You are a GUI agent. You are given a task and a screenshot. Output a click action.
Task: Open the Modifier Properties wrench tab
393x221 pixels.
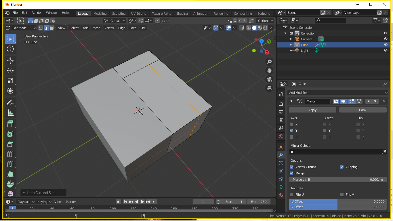click(281, 155)
